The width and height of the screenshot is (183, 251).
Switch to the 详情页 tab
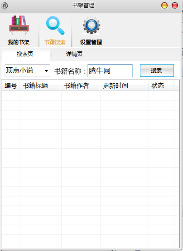tap(74, 54)
